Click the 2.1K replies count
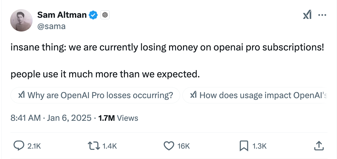 tap(34, 146)
